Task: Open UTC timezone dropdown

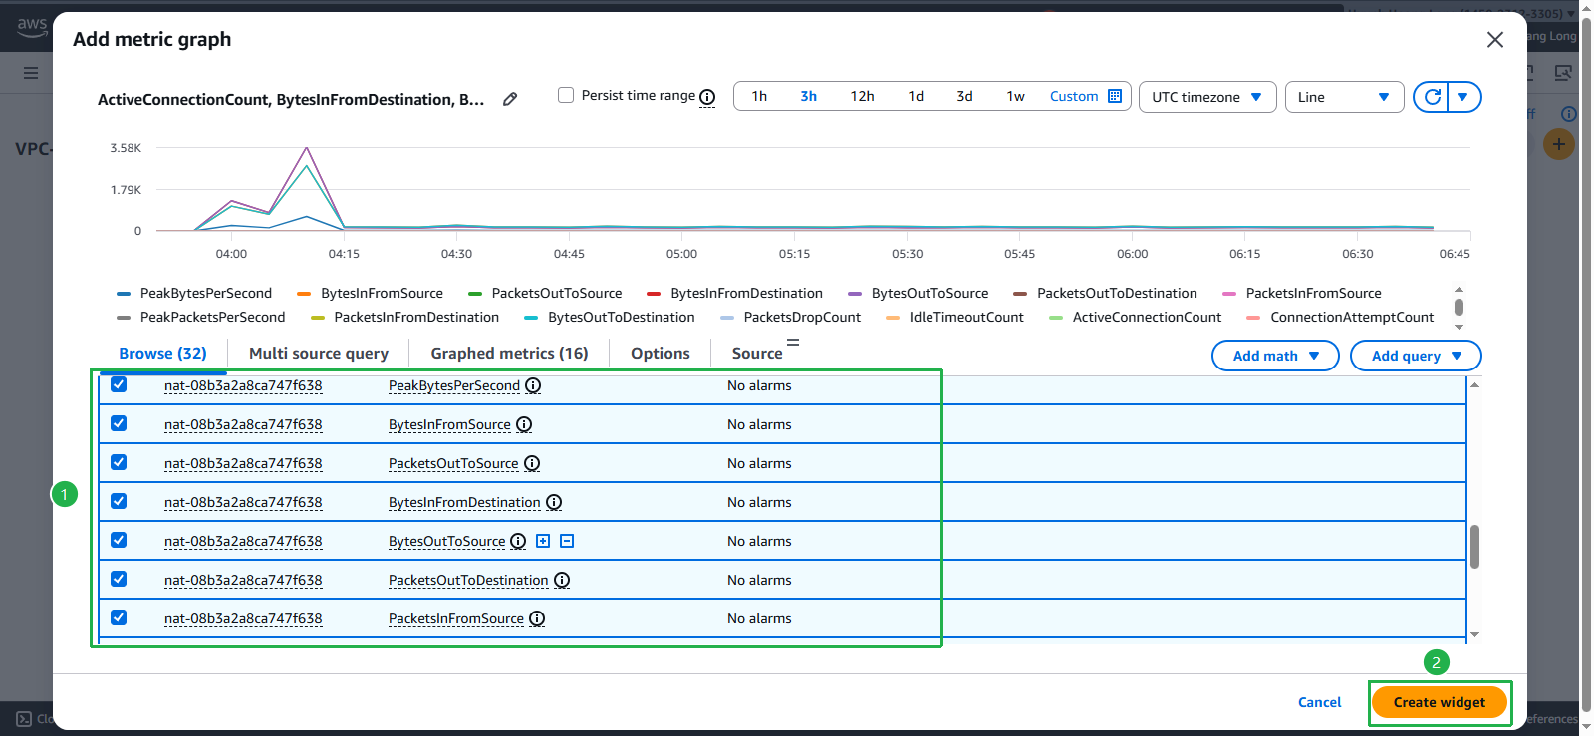Action: 1207,97
